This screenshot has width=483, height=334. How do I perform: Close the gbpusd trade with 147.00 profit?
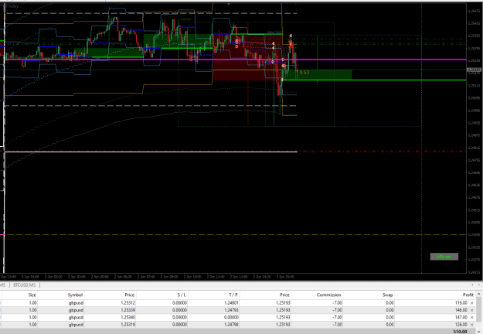[x=471, y=317]
